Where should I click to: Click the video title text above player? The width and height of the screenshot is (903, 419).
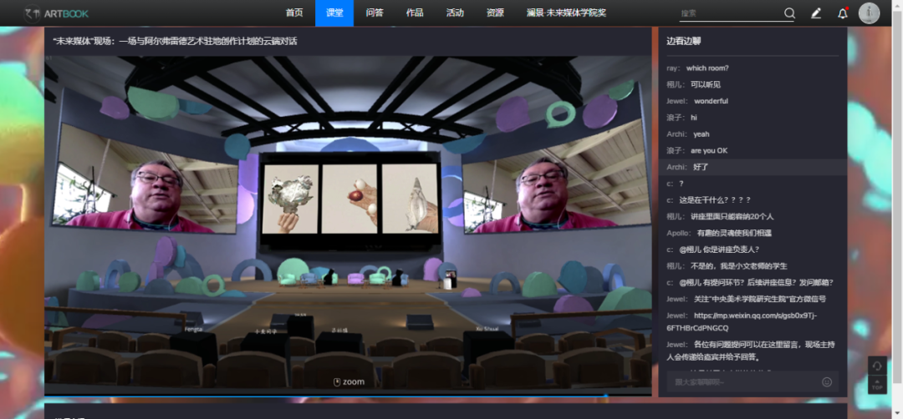click(175, 42)
